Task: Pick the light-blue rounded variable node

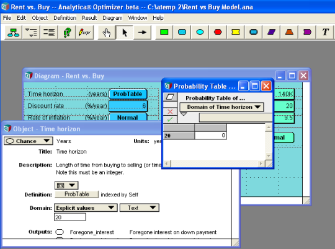Action: (x=182, y=32)
